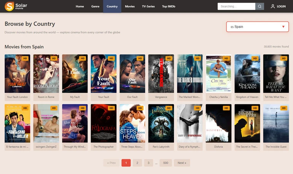This screenshot has width=293, height=174.
Task: Click the '38.805 movies found' count text
Action: pyautogui.click(x=276, y=46)
